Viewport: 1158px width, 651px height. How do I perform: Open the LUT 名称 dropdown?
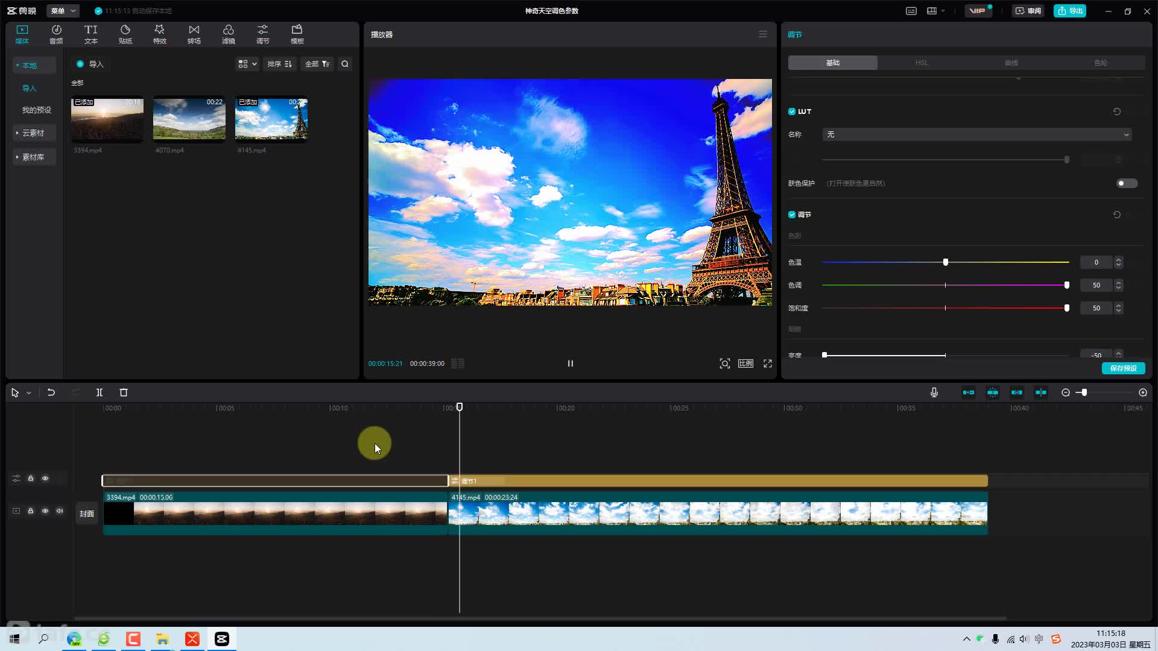click(977, 134)
